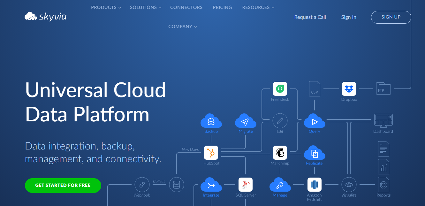Go to the Connectors page

click(186, 7)
